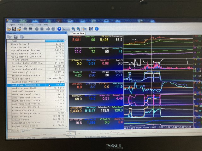202x151 pixels.
Task: Select the Fuel Rail Pressure row
Action: click(x=36, y=91)
